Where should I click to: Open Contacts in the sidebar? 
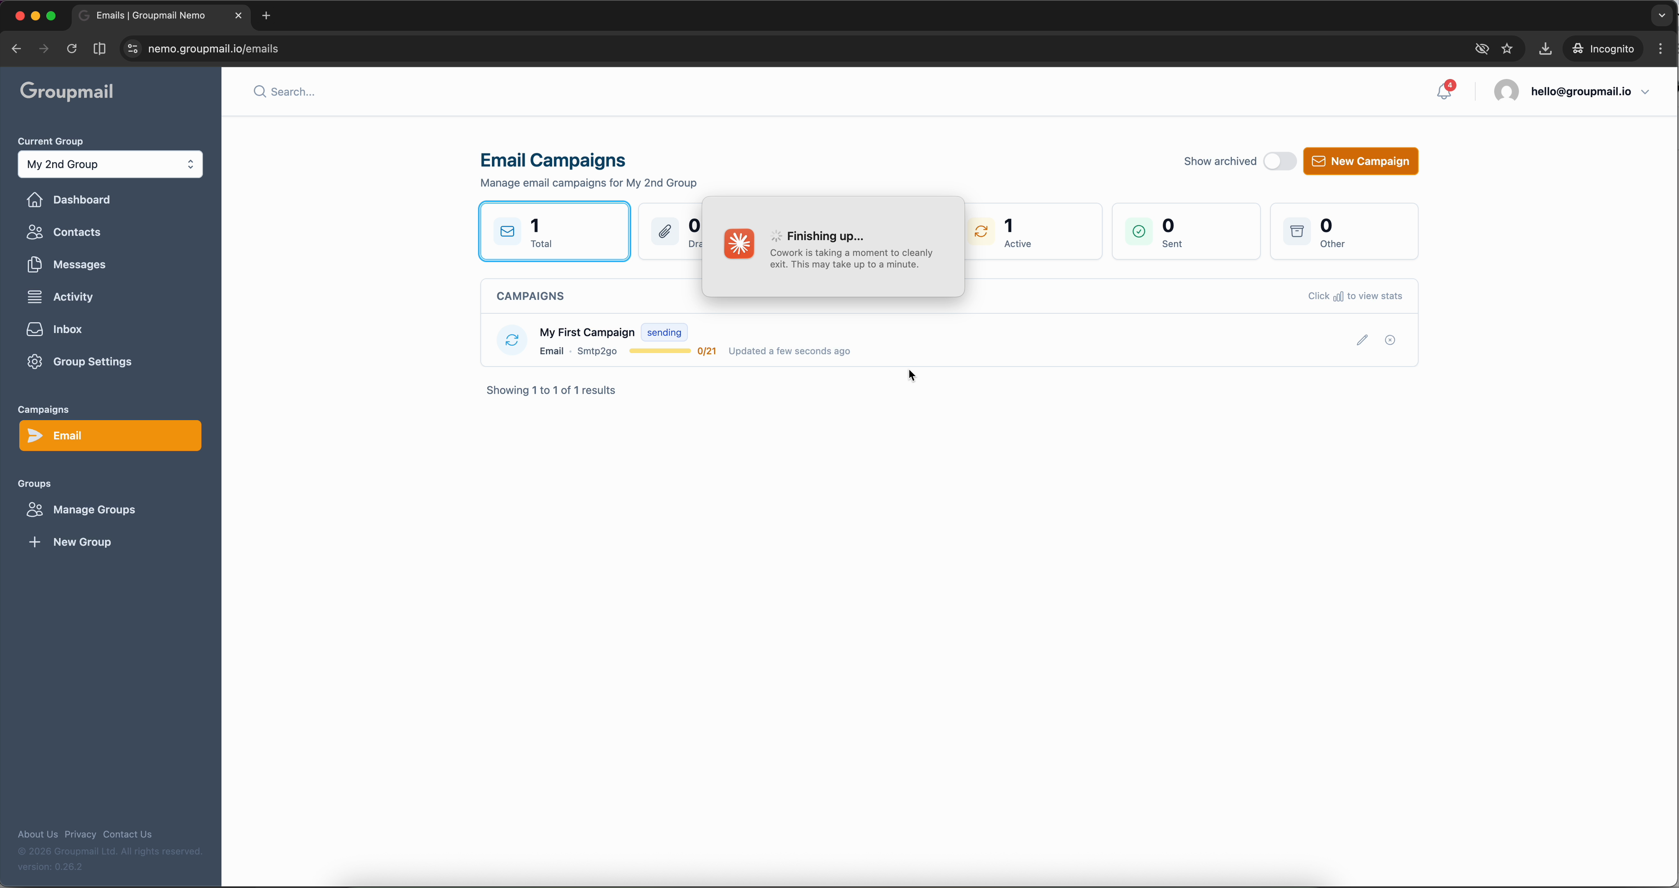[76, 232]
